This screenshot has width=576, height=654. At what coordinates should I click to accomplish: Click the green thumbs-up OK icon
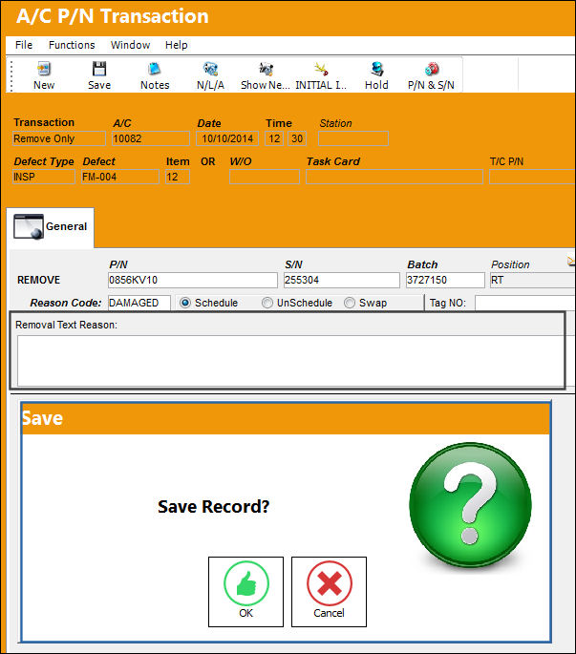click(x=246, y=583)
